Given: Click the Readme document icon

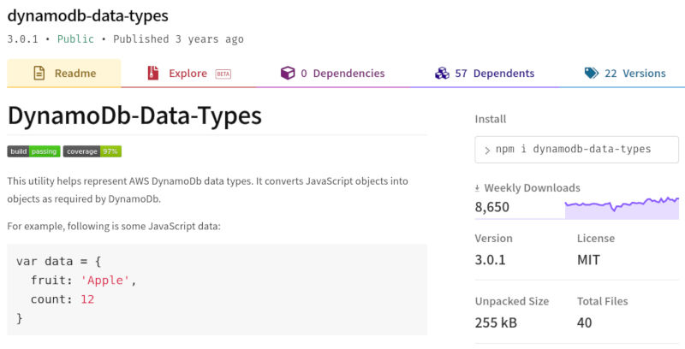Looking at the screenshot, I should click(x=39, y=73).
